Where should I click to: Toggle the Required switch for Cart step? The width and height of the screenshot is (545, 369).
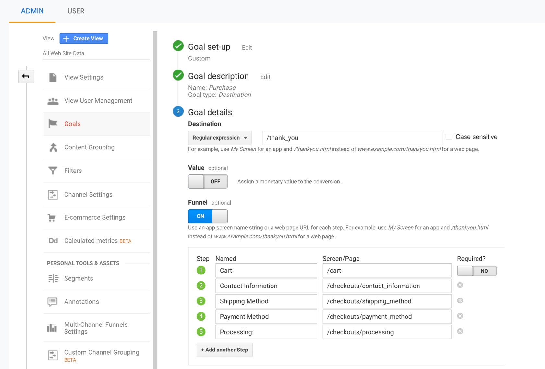pos(477,271)
